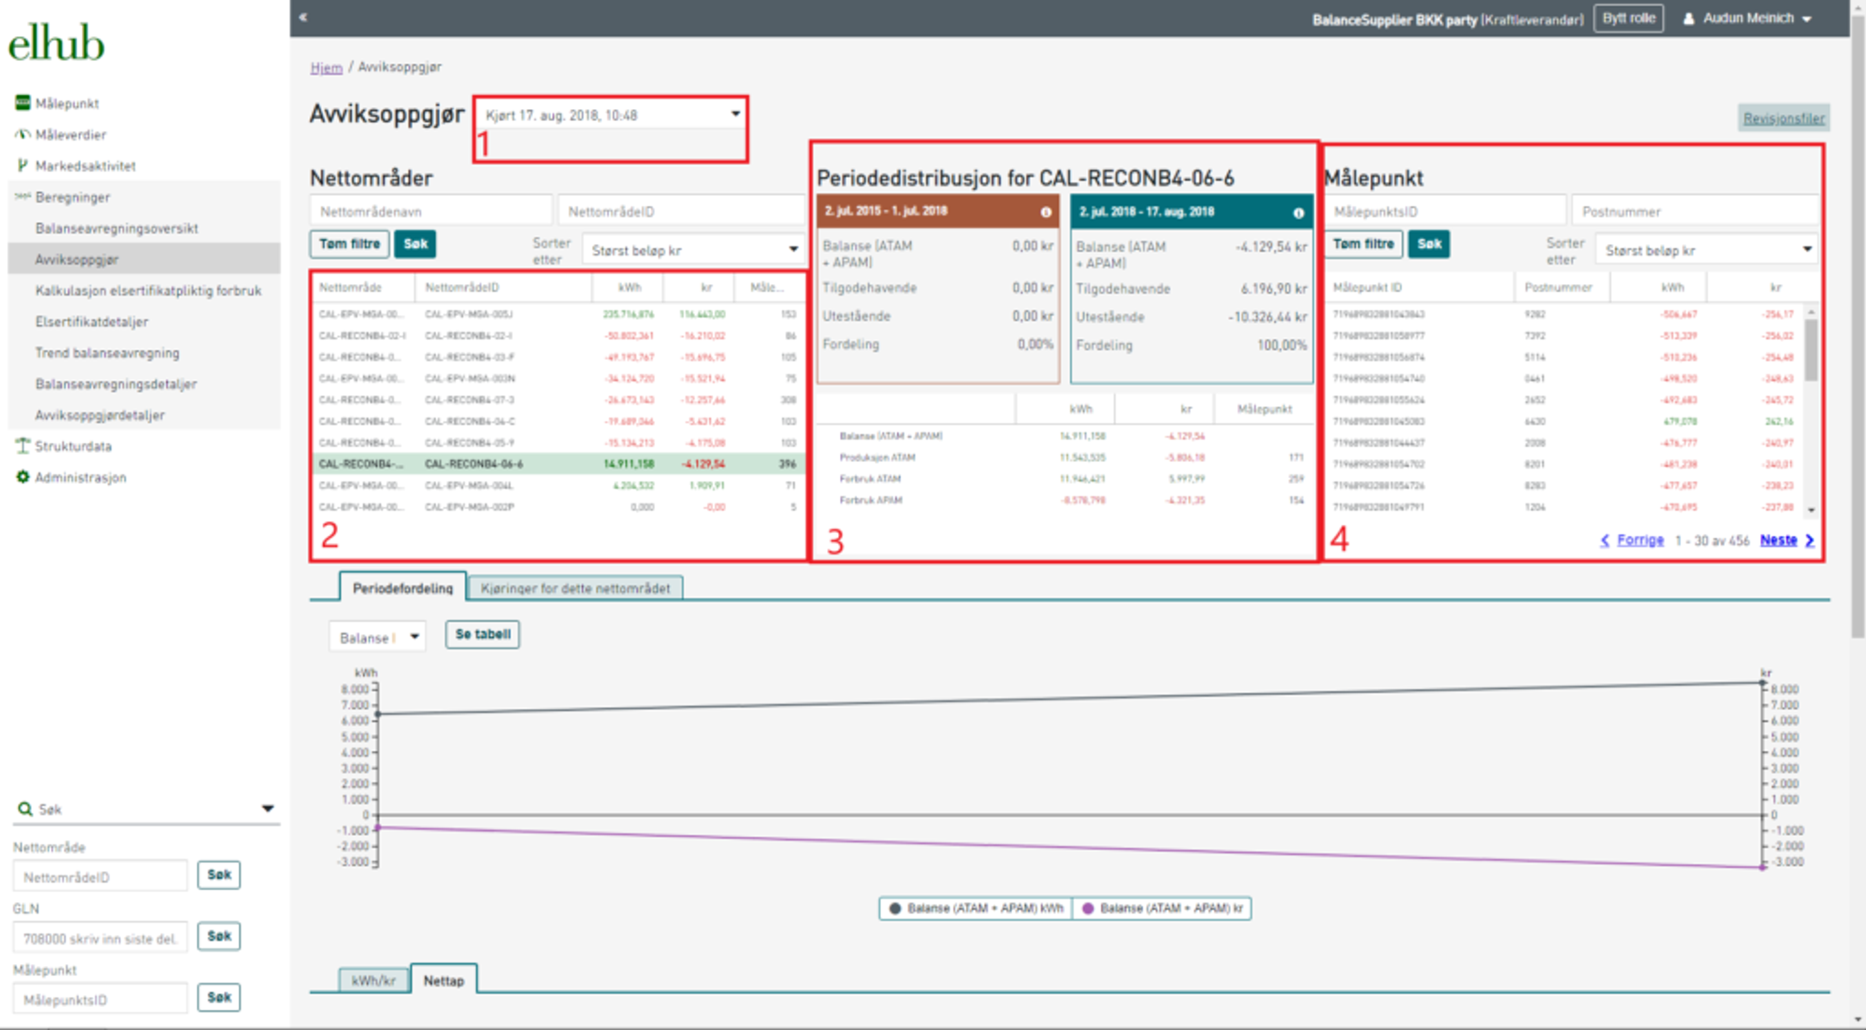Click info icon on the teal 2018 period card
This screenshot has width=1866, height=1030.
pyautogui.click(x=1298, y=213)
